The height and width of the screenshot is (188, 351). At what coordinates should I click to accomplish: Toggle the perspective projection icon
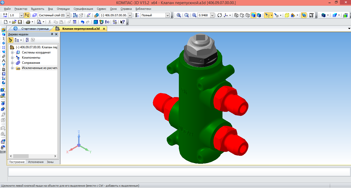click(287, 15)
